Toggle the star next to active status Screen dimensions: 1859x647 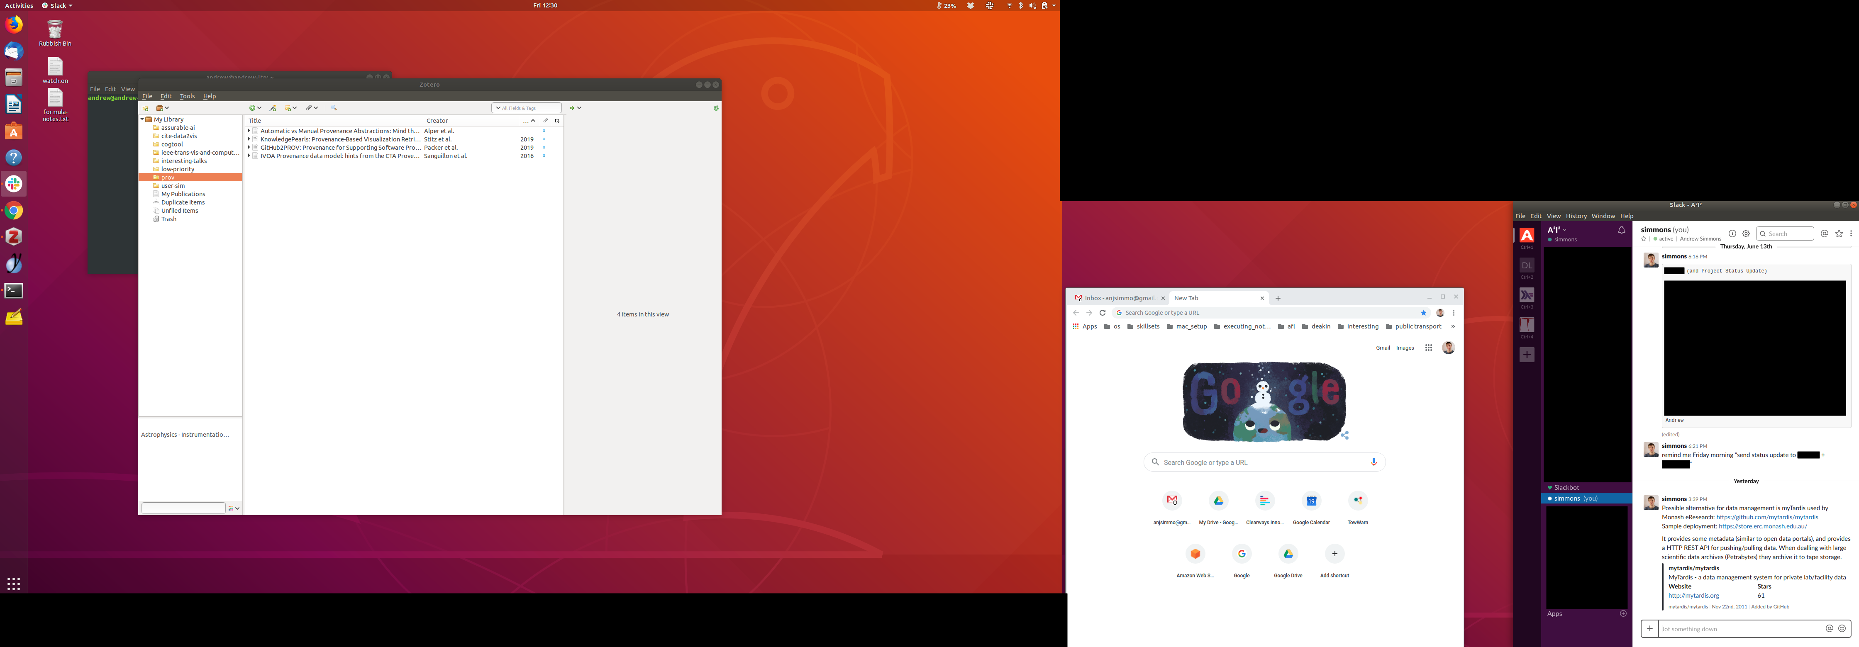click(1643, 239)
